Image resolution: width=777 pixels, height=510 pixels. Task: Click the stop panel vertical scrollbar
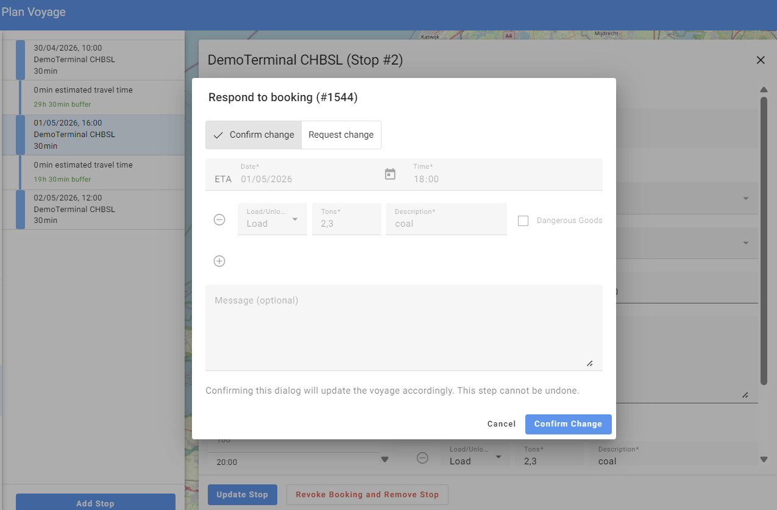tap(764, 244)
